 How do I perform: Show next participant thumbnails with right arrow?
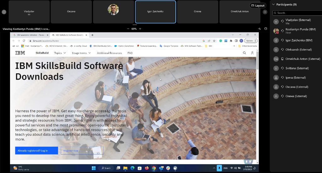265,12
